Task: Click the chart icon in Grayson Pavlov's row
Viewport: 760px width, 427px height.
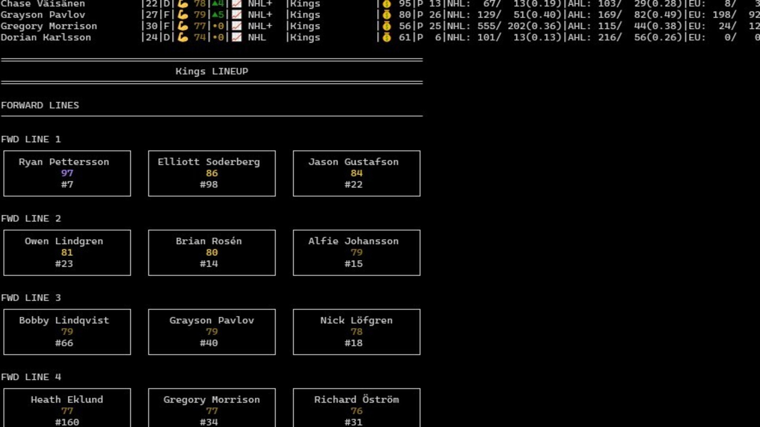Action: [236, 15]
